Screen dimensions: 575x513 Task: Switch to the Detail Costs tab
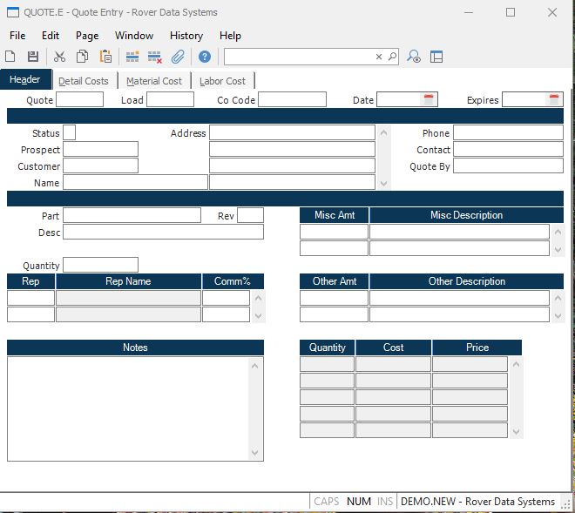click(84, 81)
